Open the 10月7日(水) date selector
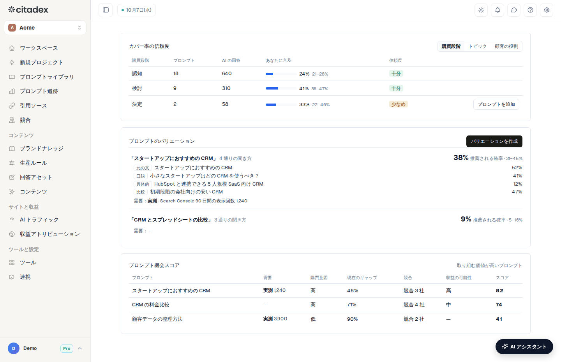 click(x=136, y=10)
